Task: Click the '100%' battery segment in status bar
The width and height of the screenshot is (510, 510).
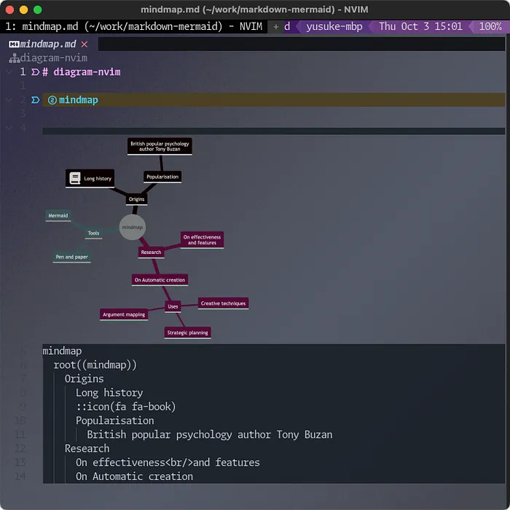Action: tap(490, 26)
